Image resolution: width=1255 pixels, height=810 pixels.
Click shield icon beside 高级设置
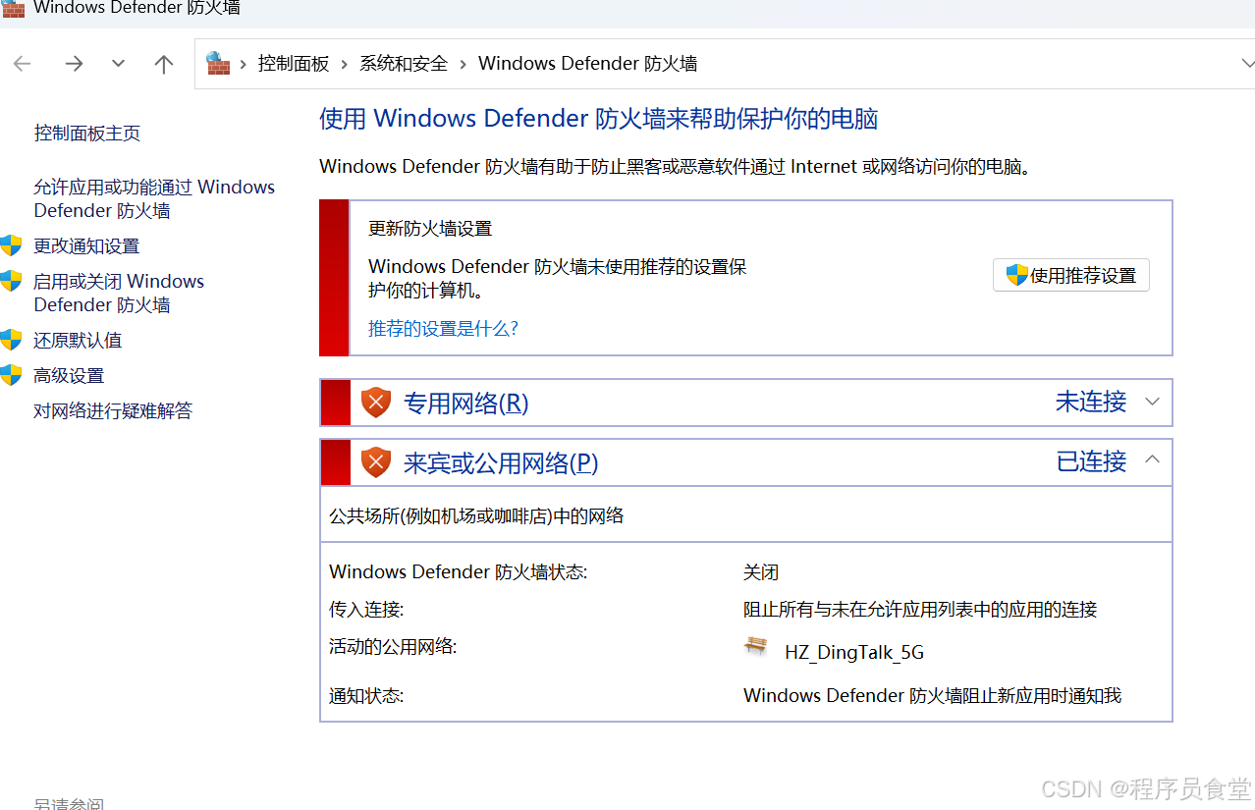click(11, 376)
